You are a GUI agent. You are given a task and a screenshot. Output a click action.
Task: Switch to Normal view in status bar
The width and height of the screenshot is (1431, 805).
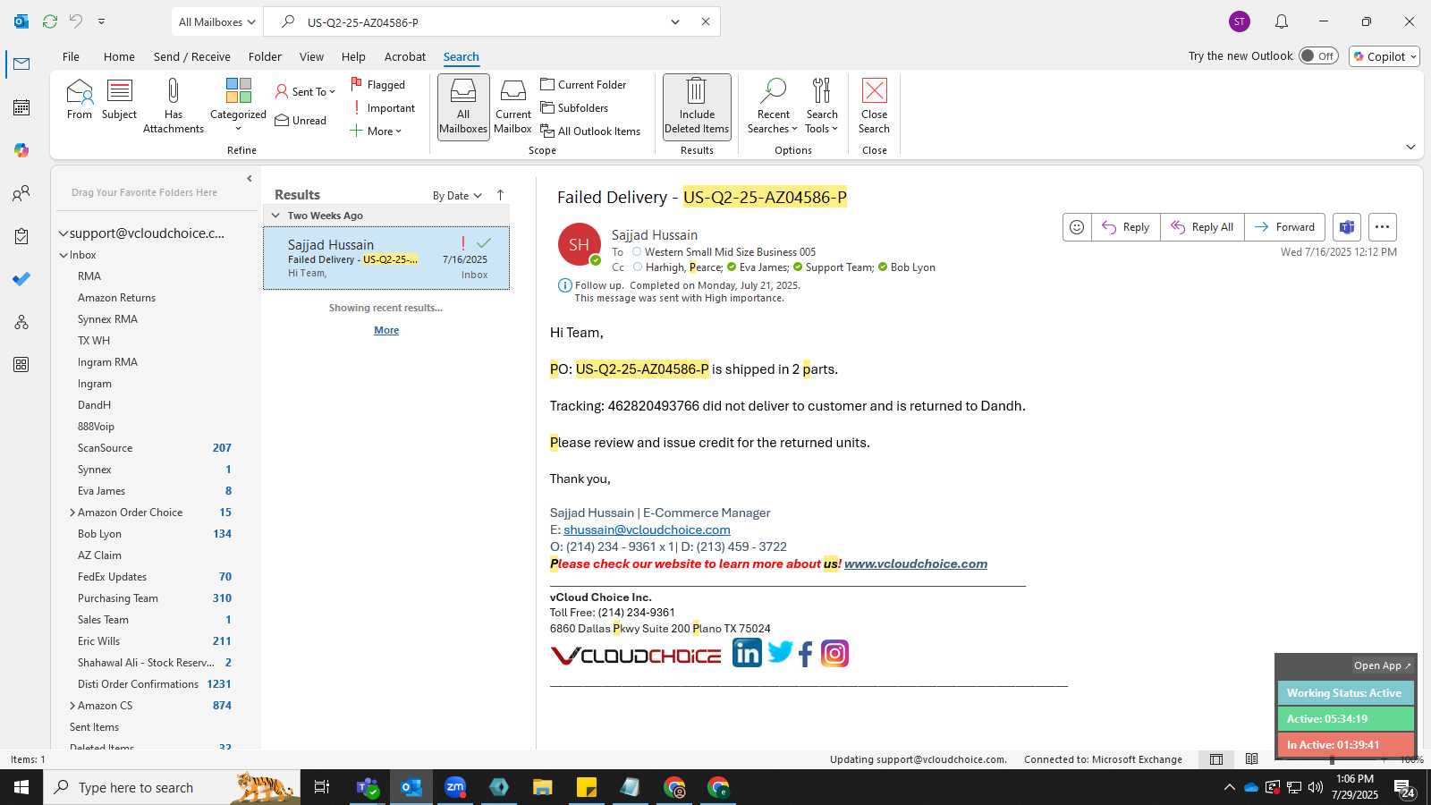[1216, 759]
